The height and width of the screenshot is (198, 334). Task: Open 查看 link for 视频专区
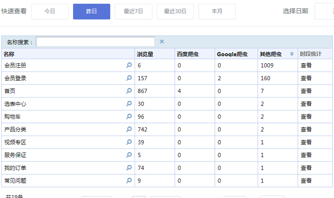(x=306, y=142)
